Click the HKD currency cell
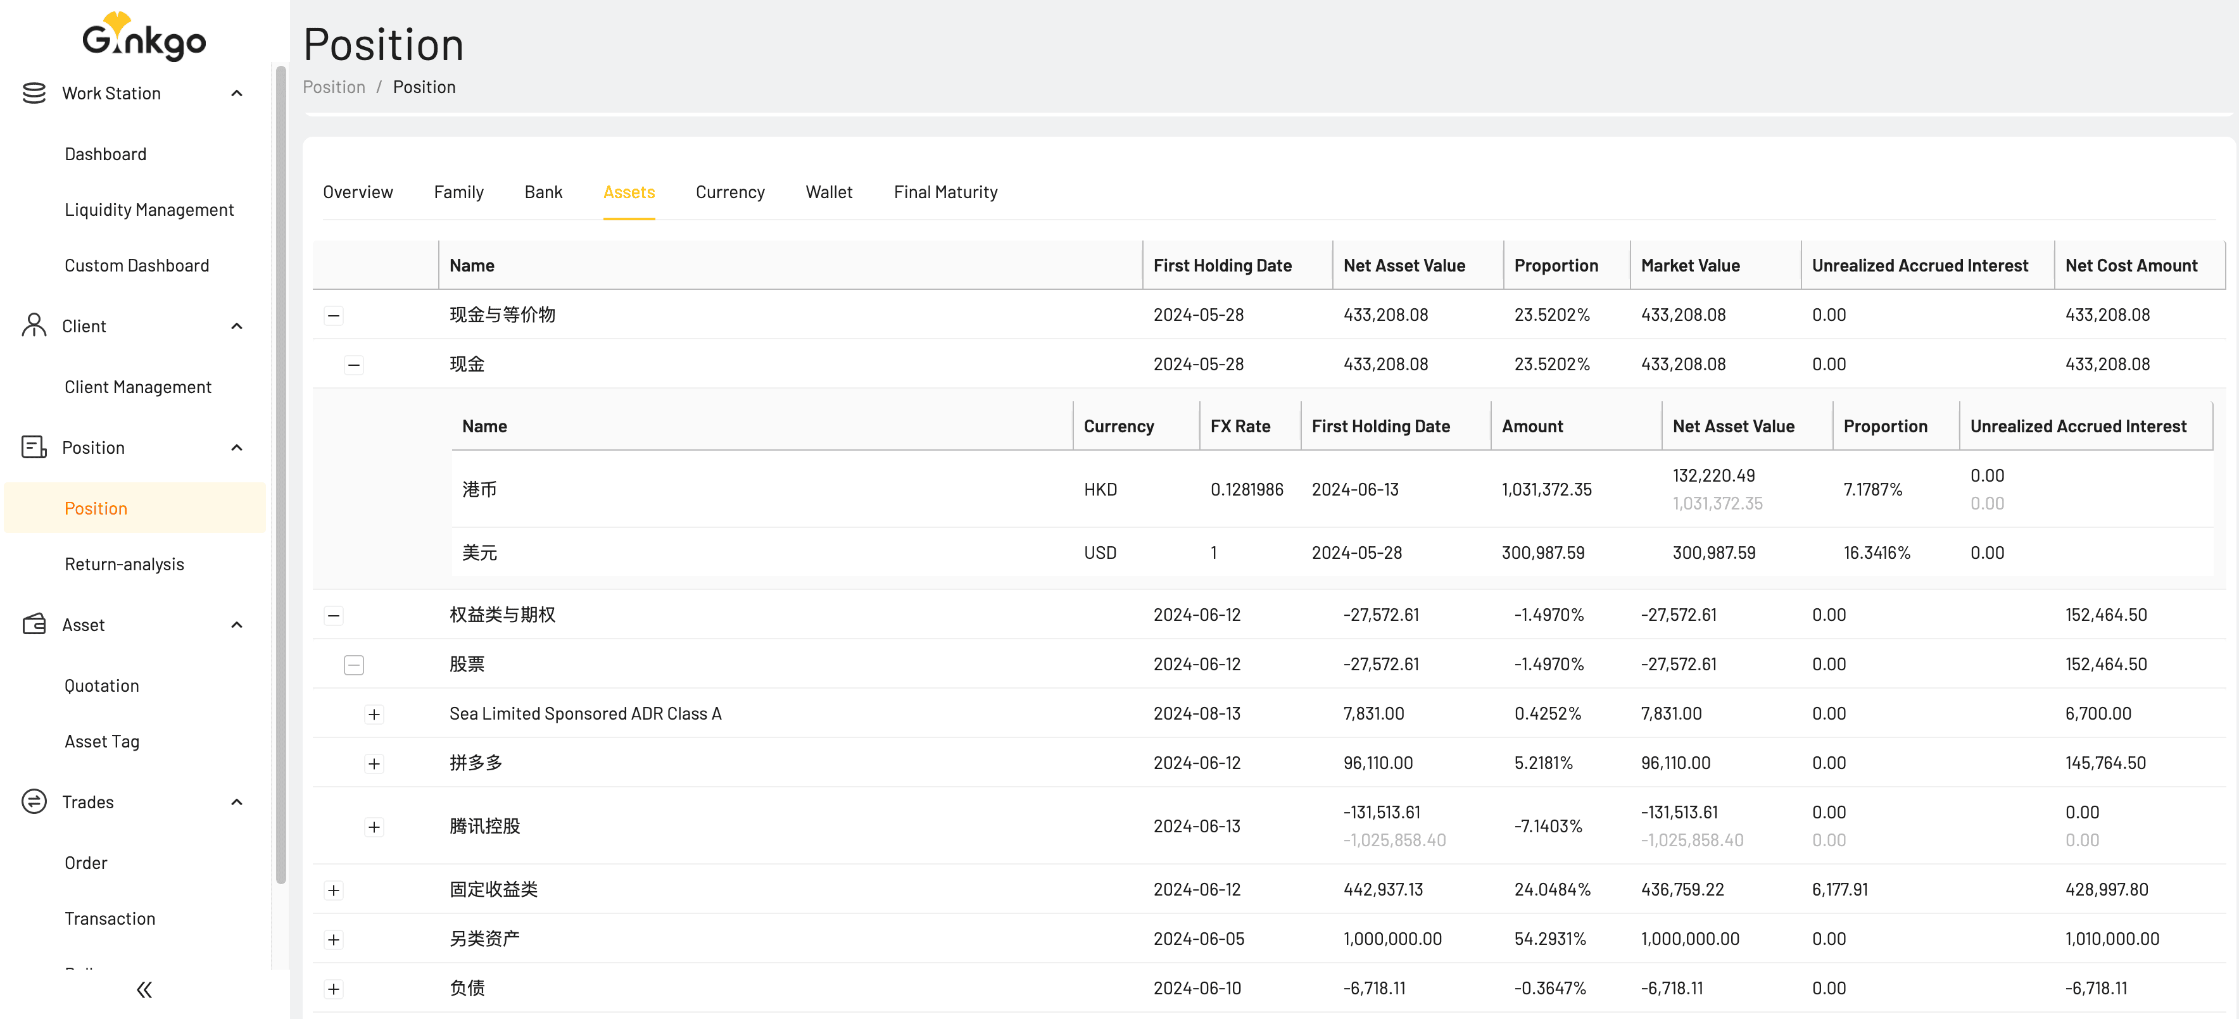The width and height of the screenshot is (2239, 1019). pos(1101,489)
